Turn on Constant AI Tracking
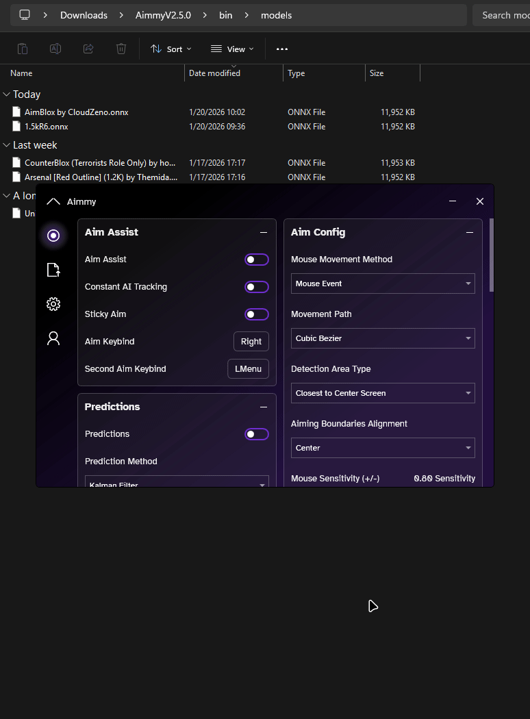 tap(257, 286)
